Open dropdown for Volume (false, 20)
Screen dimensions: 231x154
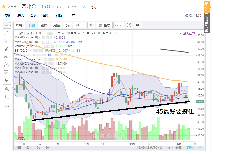41,46
